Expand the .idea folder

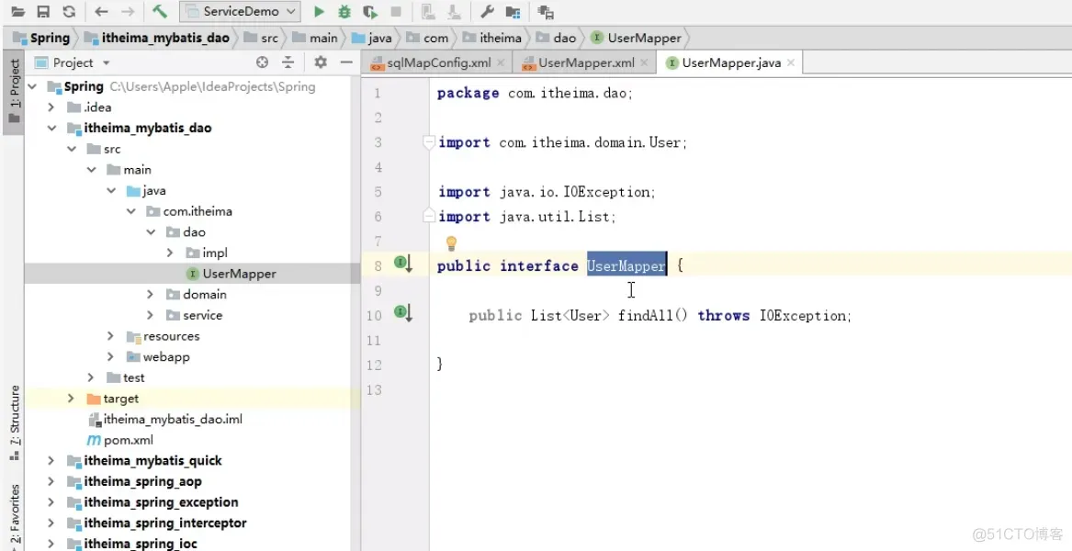[51, 107]
